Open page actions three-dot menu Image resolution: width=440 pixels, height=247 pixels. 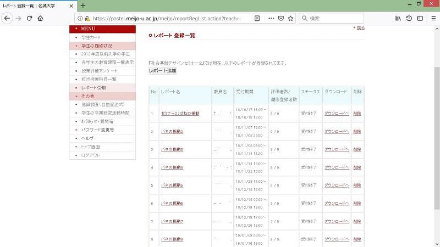(x=271, y=18)
